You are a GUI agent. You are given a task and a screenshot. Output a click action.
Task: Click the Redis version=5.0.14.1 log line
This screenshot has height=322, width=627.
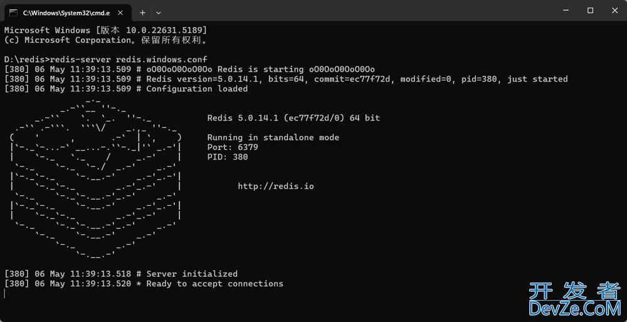tap(286, 79)
